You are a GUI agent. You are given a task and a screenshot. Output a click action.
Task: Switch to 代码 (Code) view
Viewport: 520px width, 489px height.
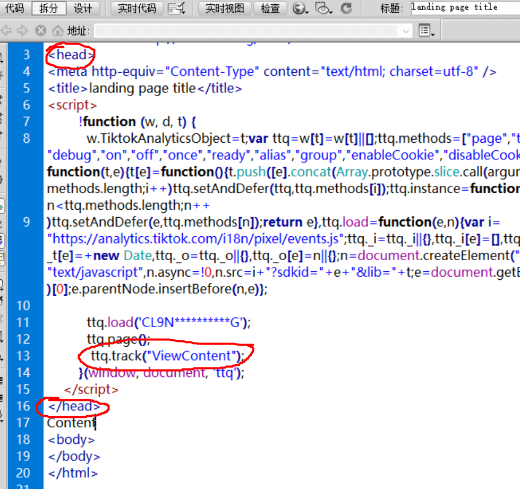[x=14, y=8]
